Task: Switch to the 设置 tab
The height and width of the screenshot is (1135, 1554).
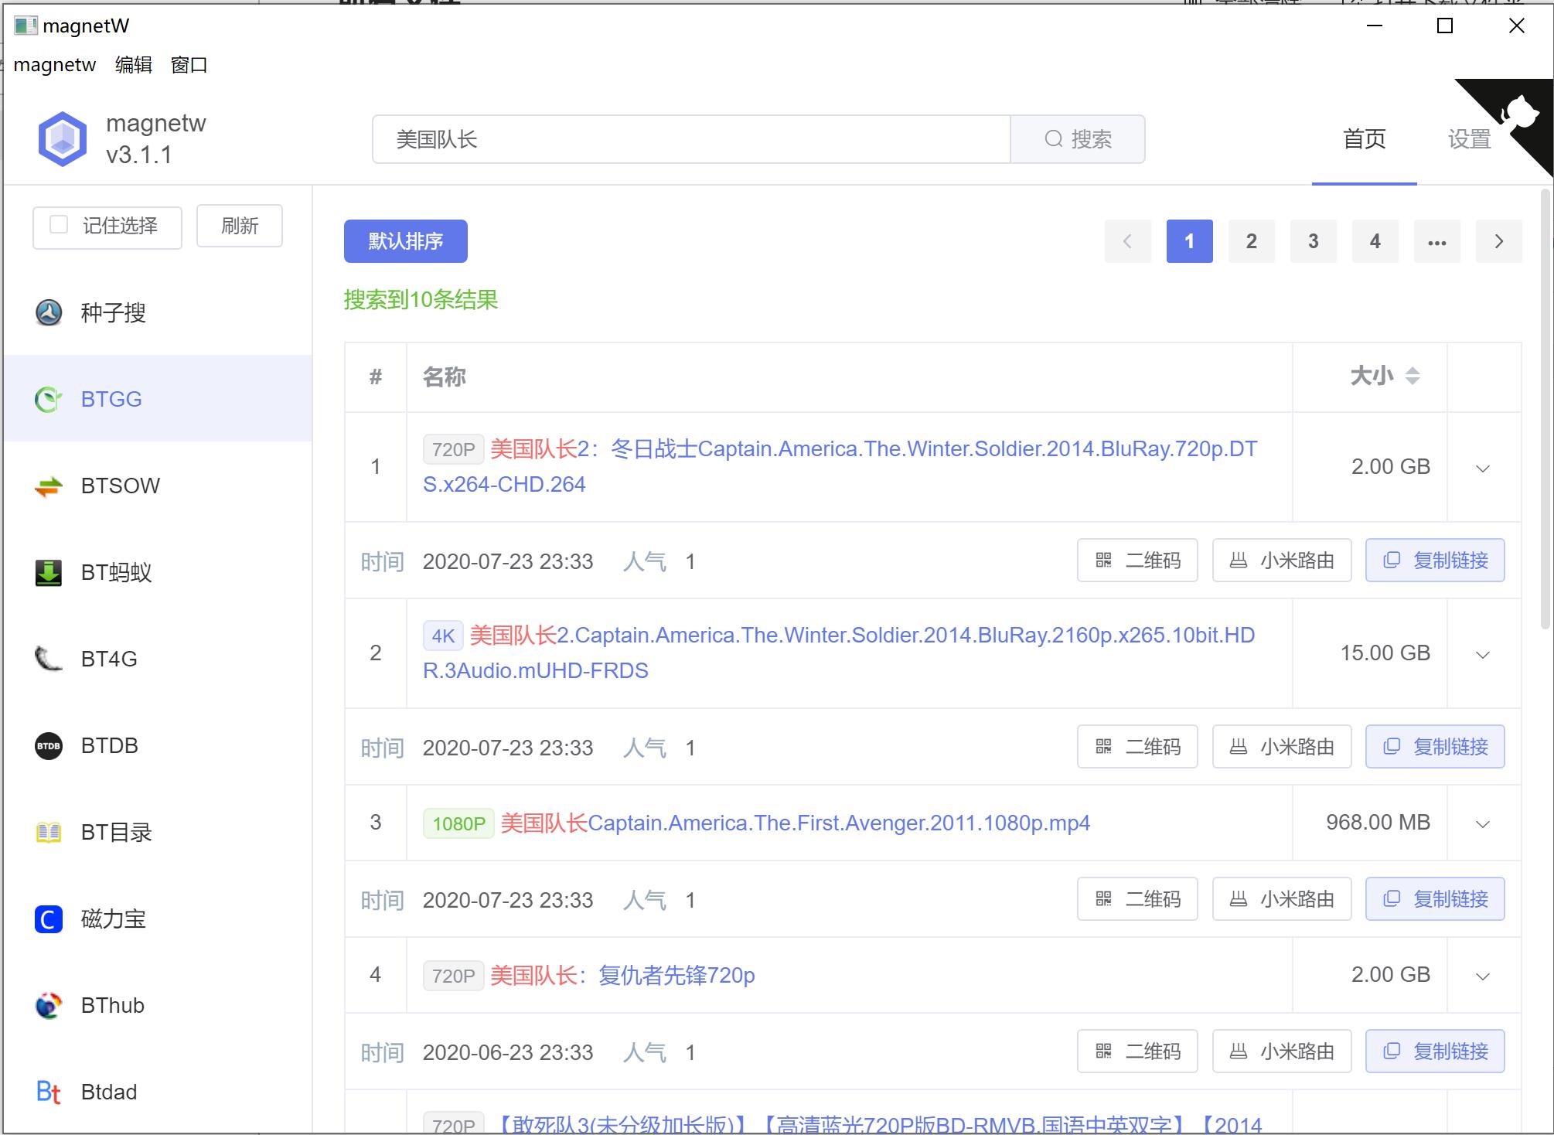Action: click(1469, 140)
